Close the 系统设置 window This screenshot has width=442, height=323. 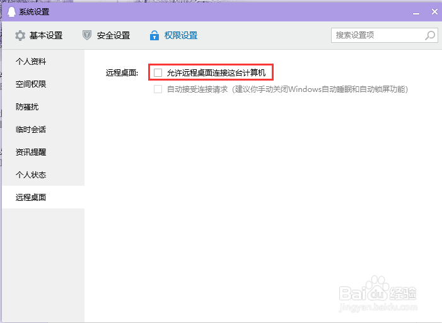(434, 11)
